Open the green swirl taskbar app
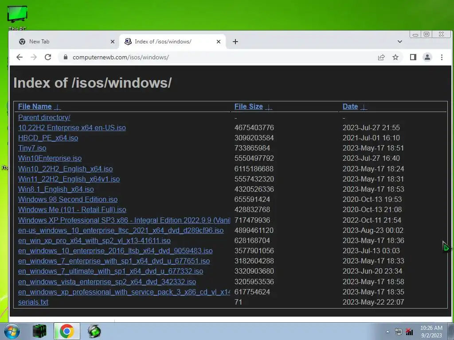454x340 pixels. coord(94,331)
